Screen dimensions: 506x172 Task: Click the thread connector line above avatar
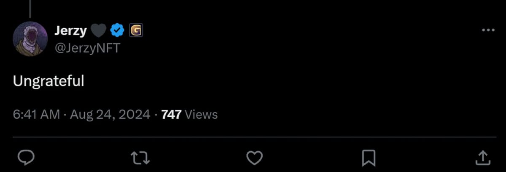[x=30, y=8]
